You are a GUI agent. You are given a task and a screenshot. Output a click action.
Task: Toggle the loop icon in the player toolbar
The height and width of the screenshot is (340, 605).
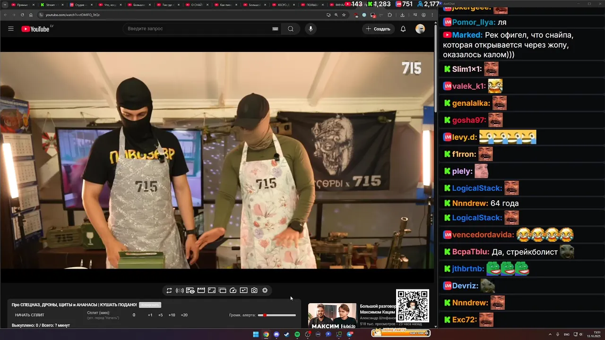pyautogui.click(x=169, y=290)
